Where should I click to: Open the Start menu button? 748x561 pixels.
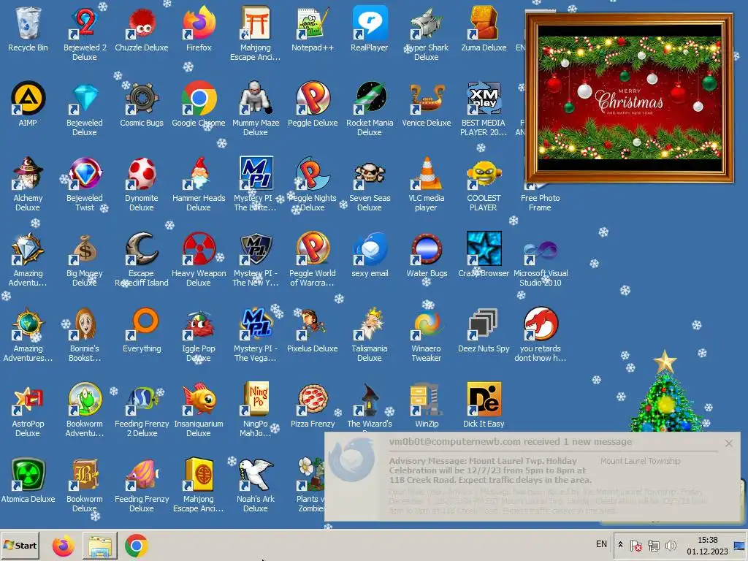(x=20, y=545)
